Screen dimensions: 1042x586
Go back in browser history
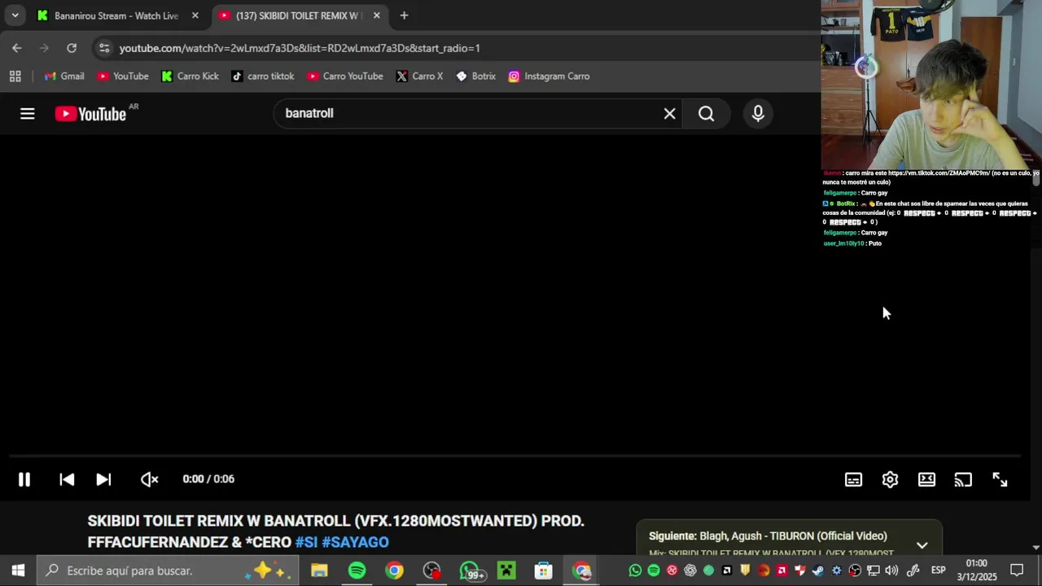(17, 48)
